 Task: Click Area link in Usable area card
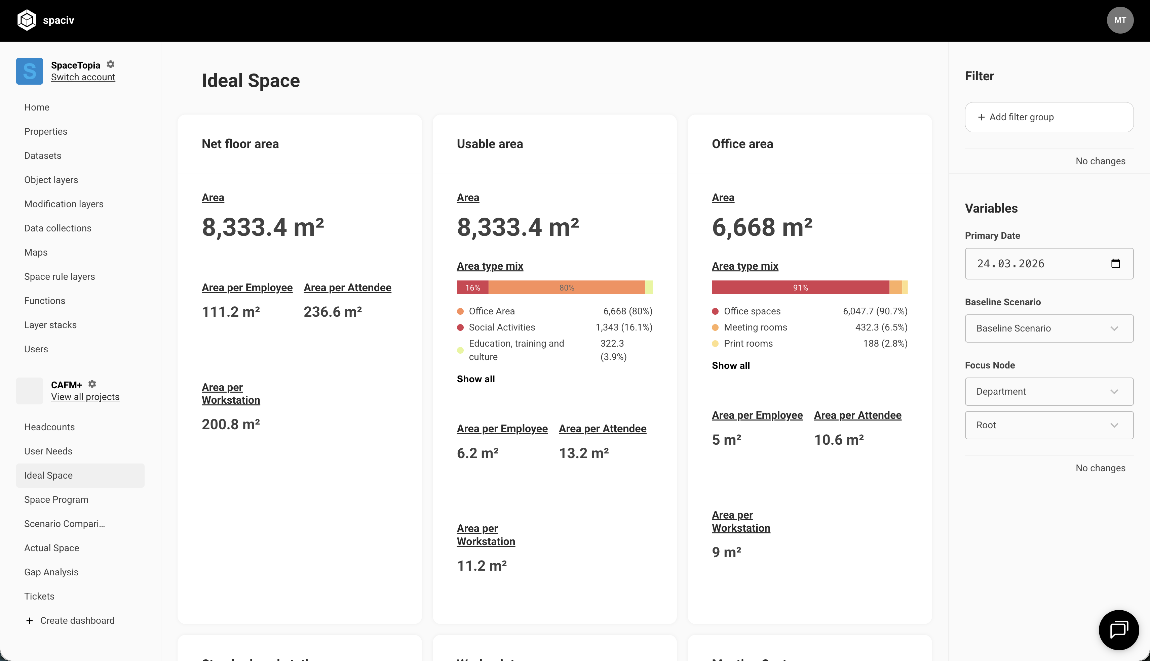[x=468, y=197]
